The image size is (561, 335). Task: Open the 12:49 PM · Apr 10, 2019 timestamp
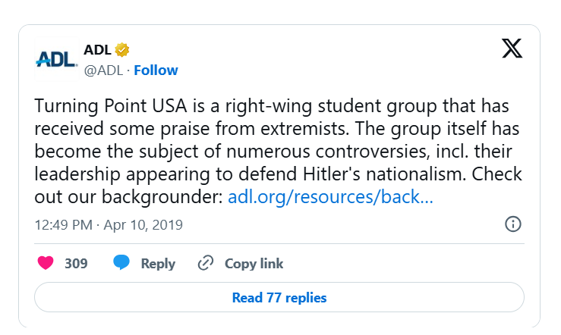[109, 225]
